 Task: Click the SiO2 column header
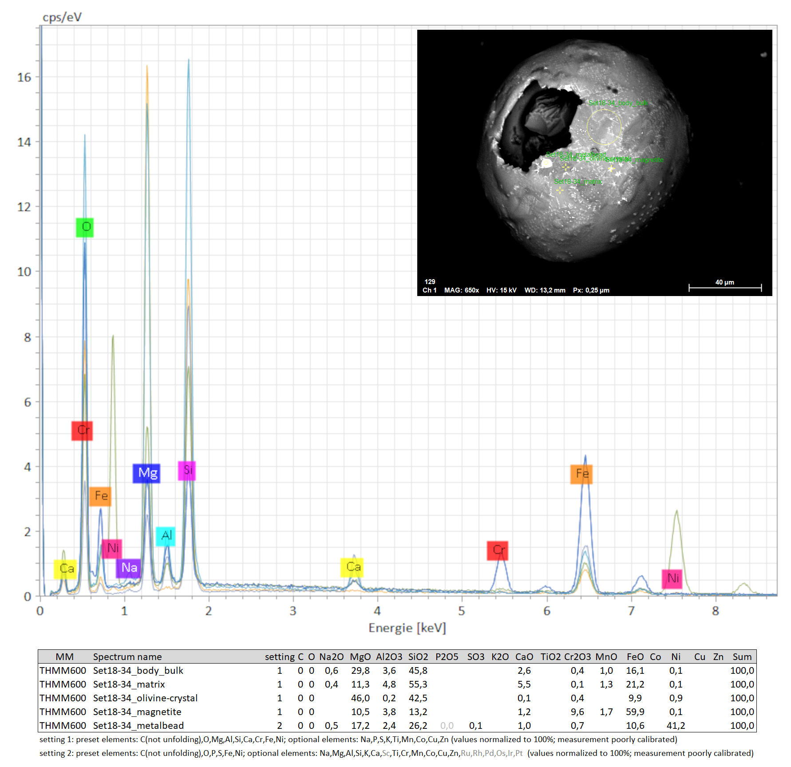click(418, 656)
